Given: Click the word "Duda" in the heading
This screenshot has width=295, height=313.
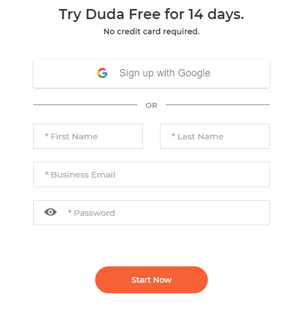Looking at the screenshot, I should point(105,15).
